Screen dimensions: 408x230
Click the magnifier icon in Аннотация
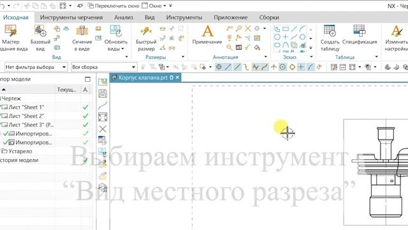229,47
